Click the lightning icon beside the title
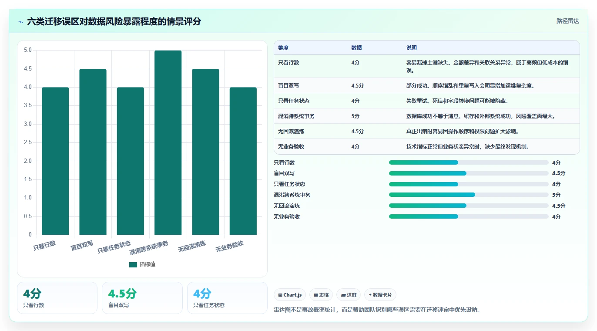The height and width of the screenshot is (331, 597). tap(21, 22)
